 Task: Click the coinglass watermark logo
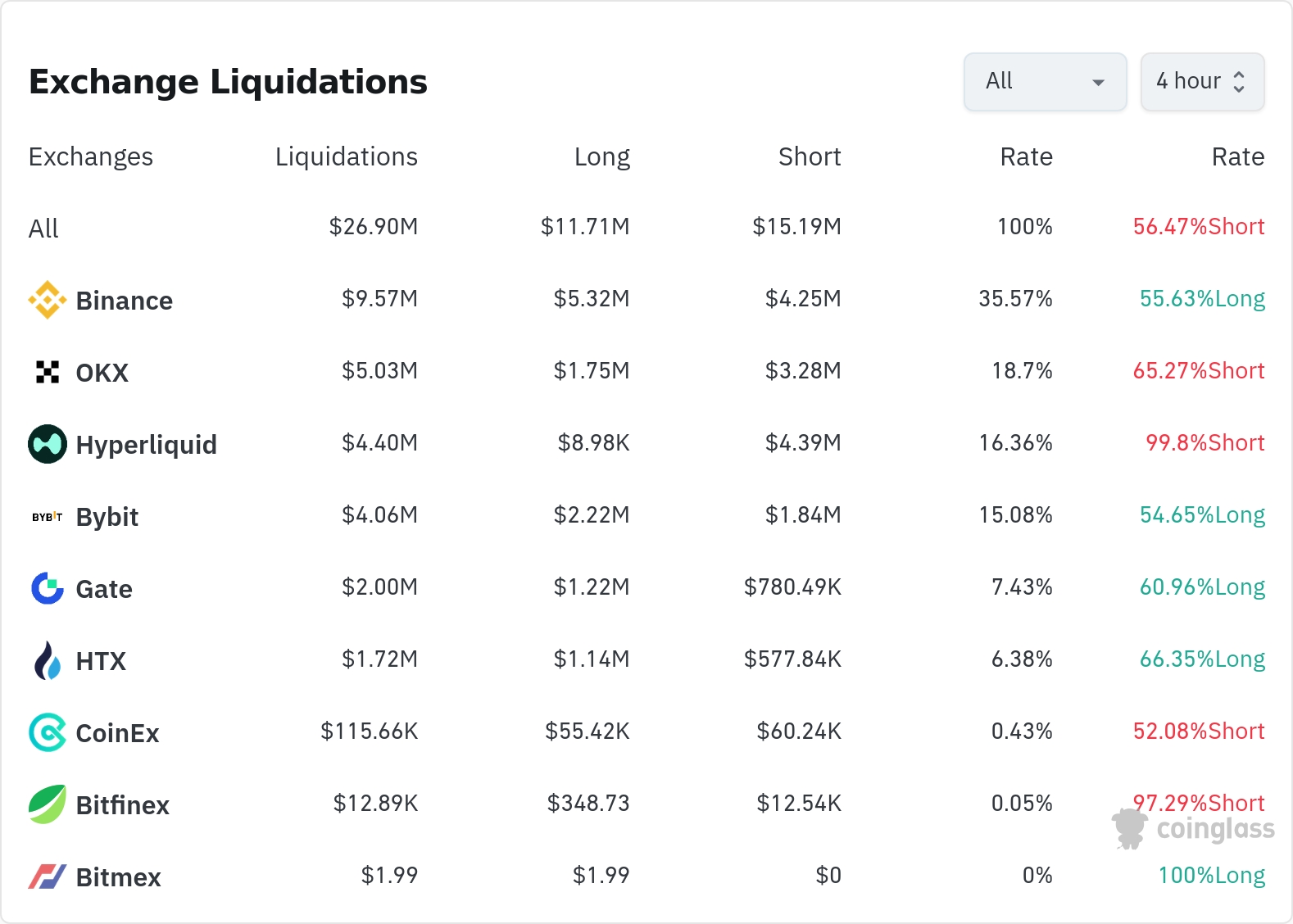click(1195, 829)
